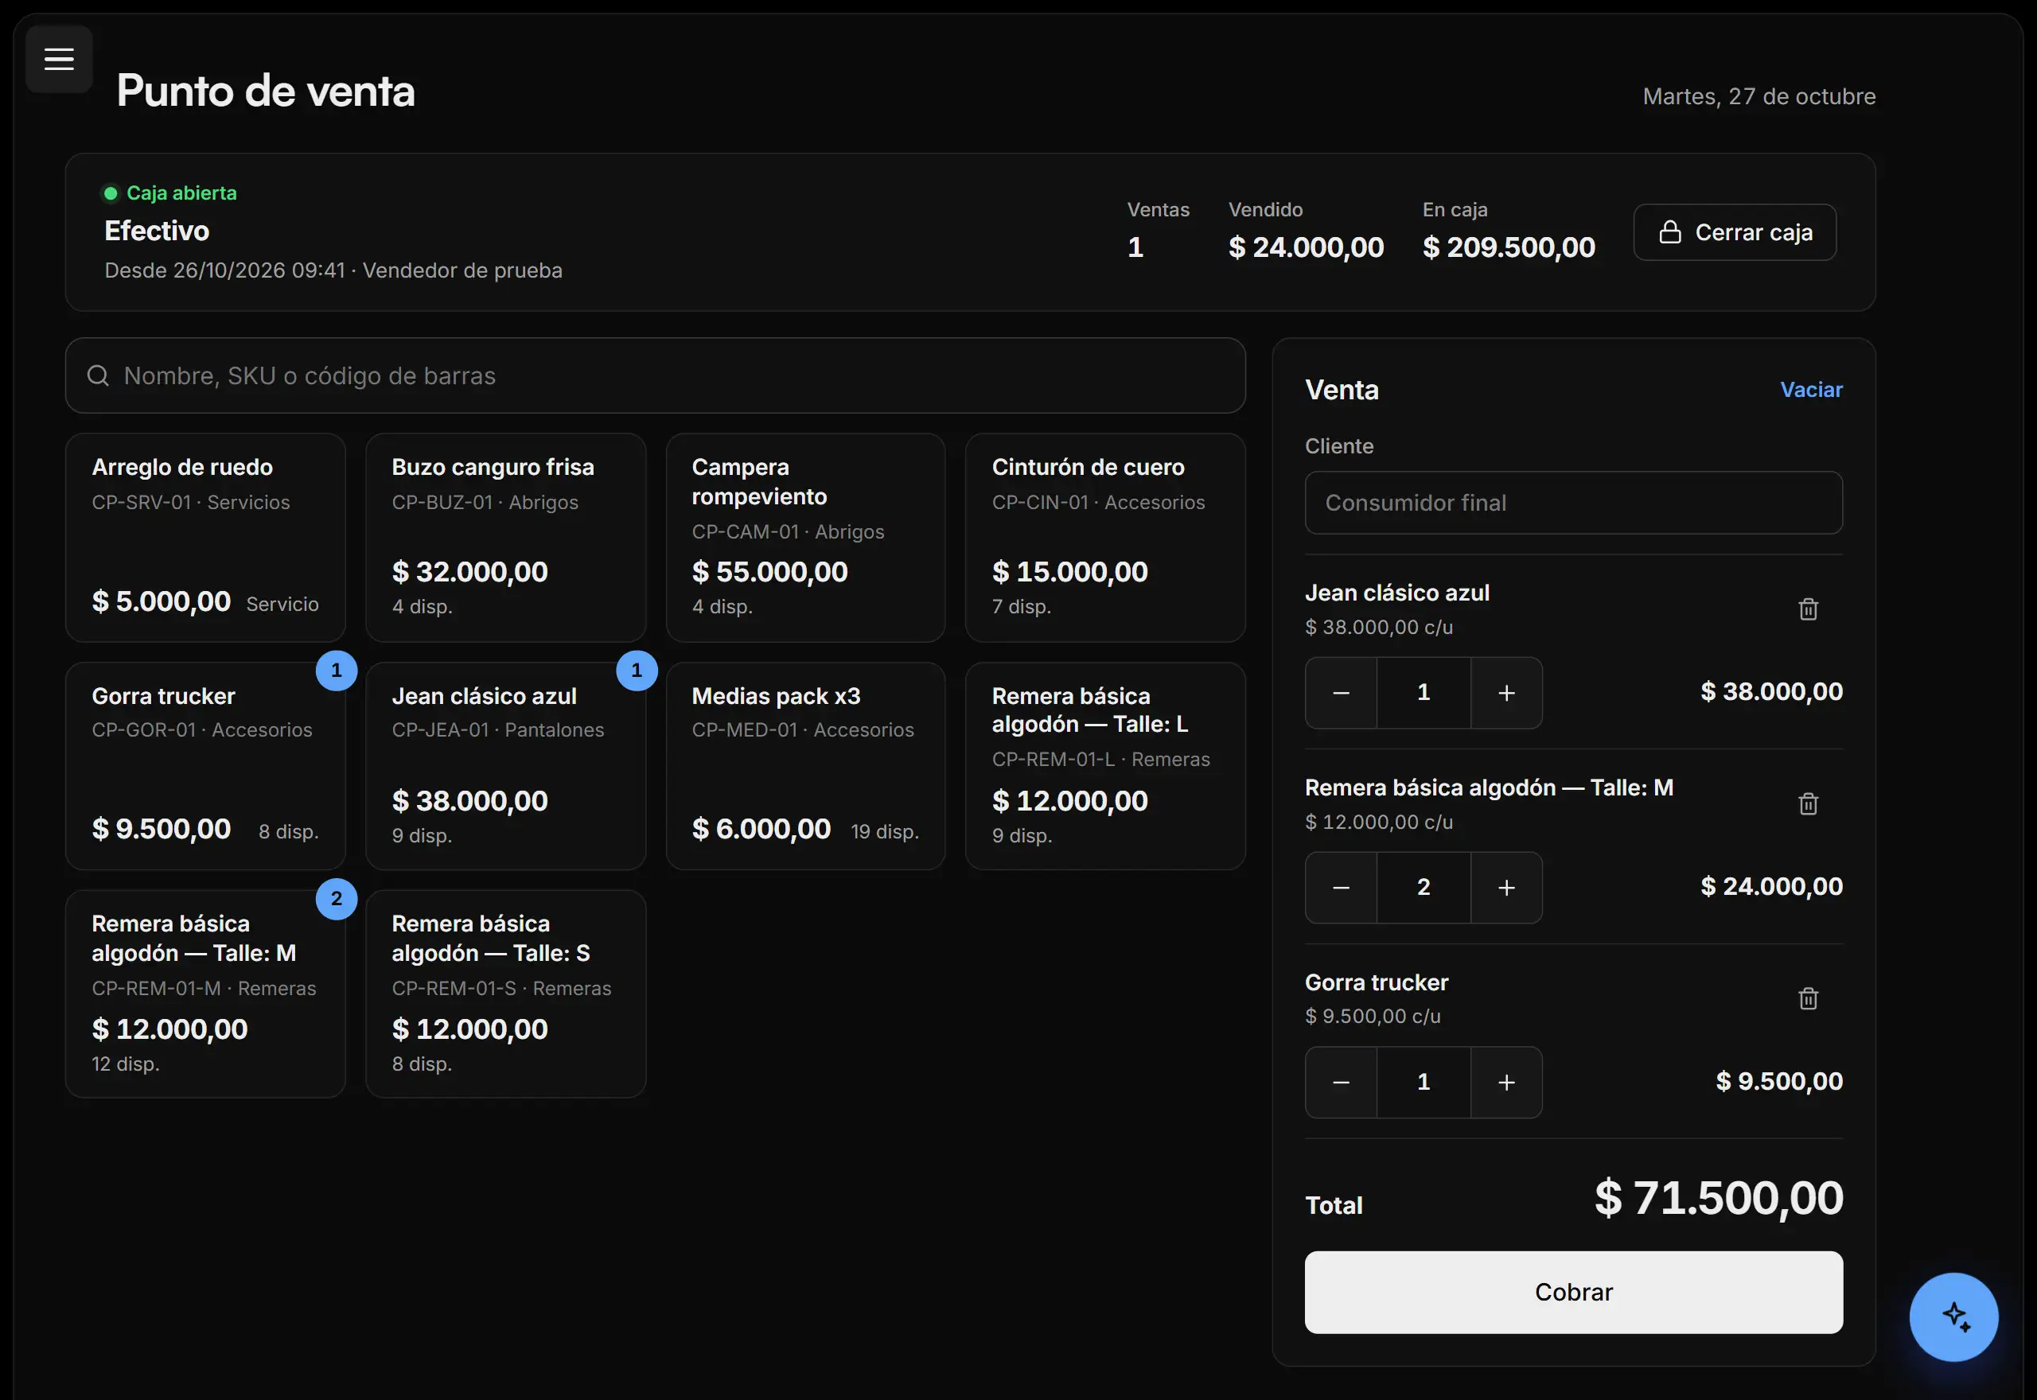2037x1400 pixels.
Task: Focus the product search field
Action: coord(656,375)
